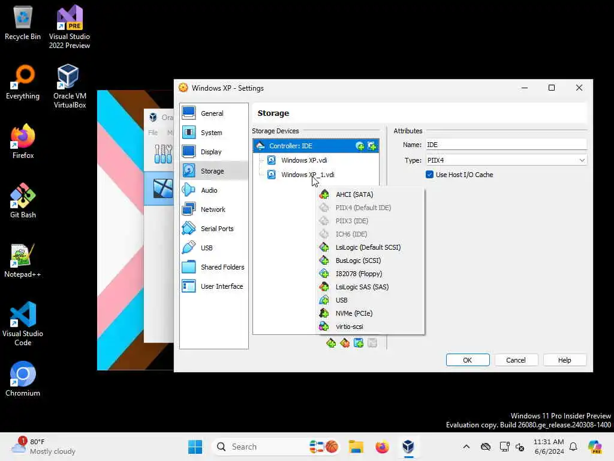This screenshot has width=614, height=461.
Task: Click into the controller Name field
Action: (x=506, y=145)
